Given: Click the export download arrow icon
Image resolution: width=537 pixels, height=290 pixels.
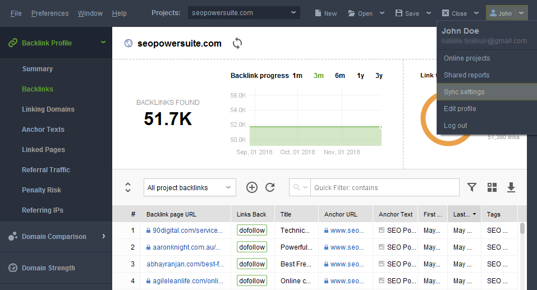Looking at the screenshot, I should [x=511, y=187].
